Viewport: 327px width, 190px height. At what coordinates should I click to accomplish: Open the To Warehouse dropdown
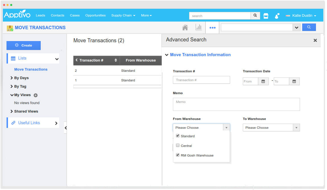pyautogui.click(x=271, y=128)
